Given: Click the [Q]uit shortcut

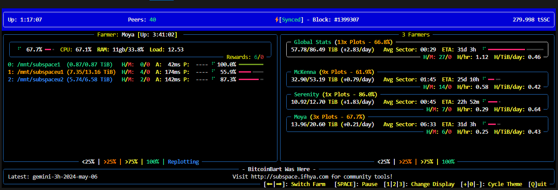Looking at the screenshot, I should 537,184.
